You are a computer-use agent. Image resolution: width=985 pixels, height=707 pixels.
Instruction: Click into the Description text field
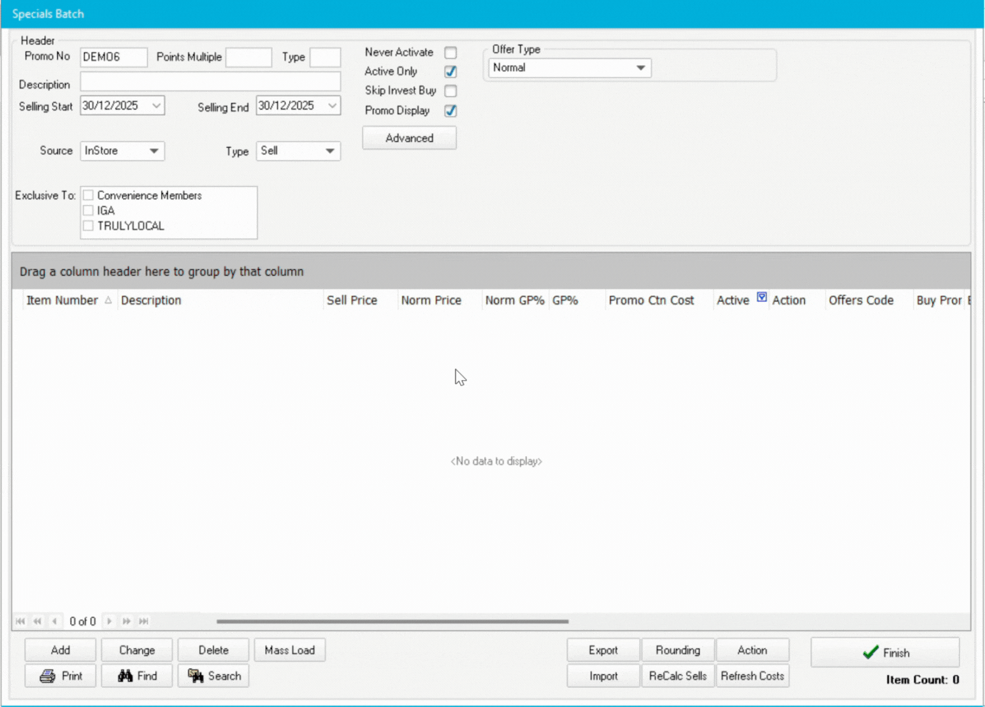tap(210, 82)
